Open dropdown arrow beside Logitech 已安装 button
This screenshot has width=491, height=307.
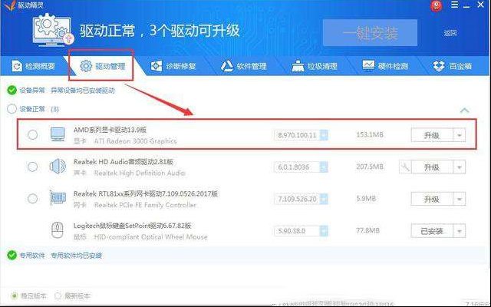(x=460, y=231)
